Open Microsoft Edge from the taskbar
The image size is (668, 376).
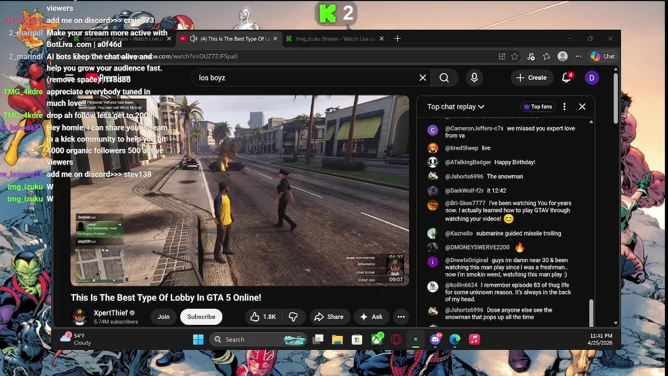[455, 340]
